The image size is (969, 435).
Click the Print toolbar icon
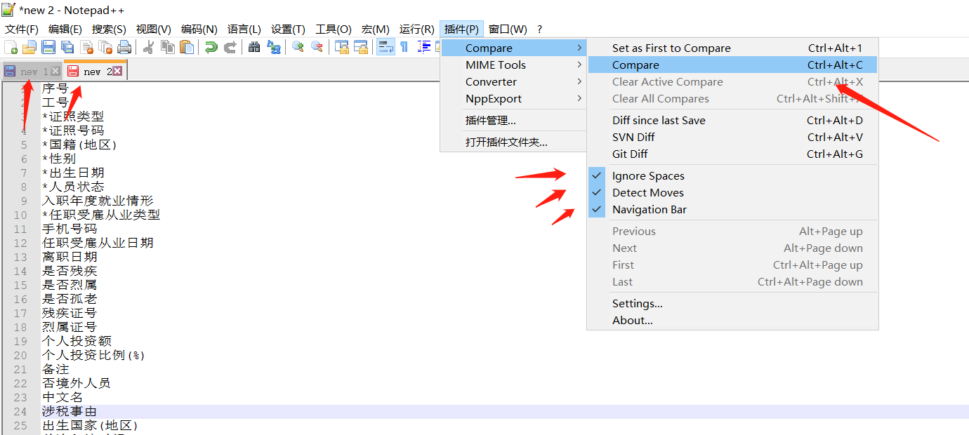[124, 48]
